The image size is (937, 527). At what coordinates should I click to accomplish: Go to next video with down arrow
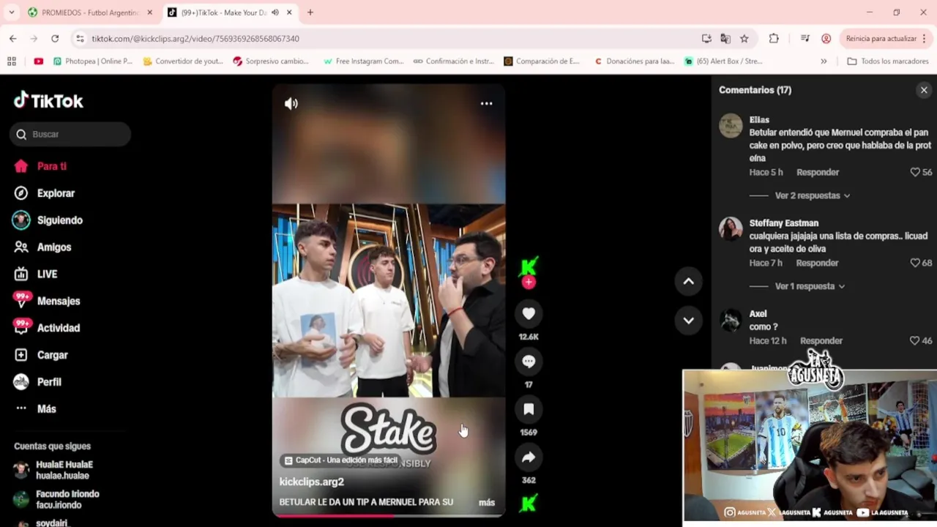pos(688,320)
